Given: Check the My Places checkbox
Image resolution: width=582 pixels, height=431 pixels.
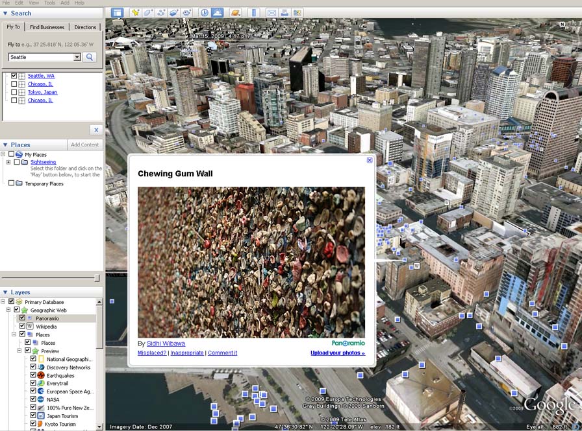Looking at the screenshot, I should (11, 154).
